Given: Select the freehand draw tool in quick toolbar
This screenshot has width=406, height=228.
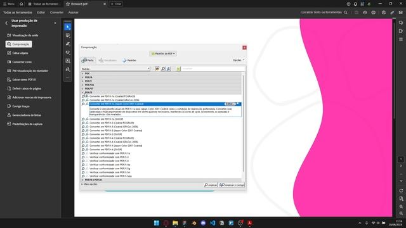Looking at the screenshot, I should (x=68, y=53).
